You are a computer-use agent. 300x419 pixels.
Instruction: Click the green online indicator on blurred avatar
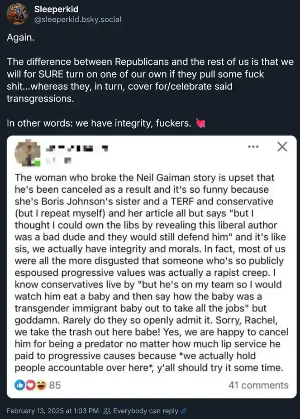(37, 163)
